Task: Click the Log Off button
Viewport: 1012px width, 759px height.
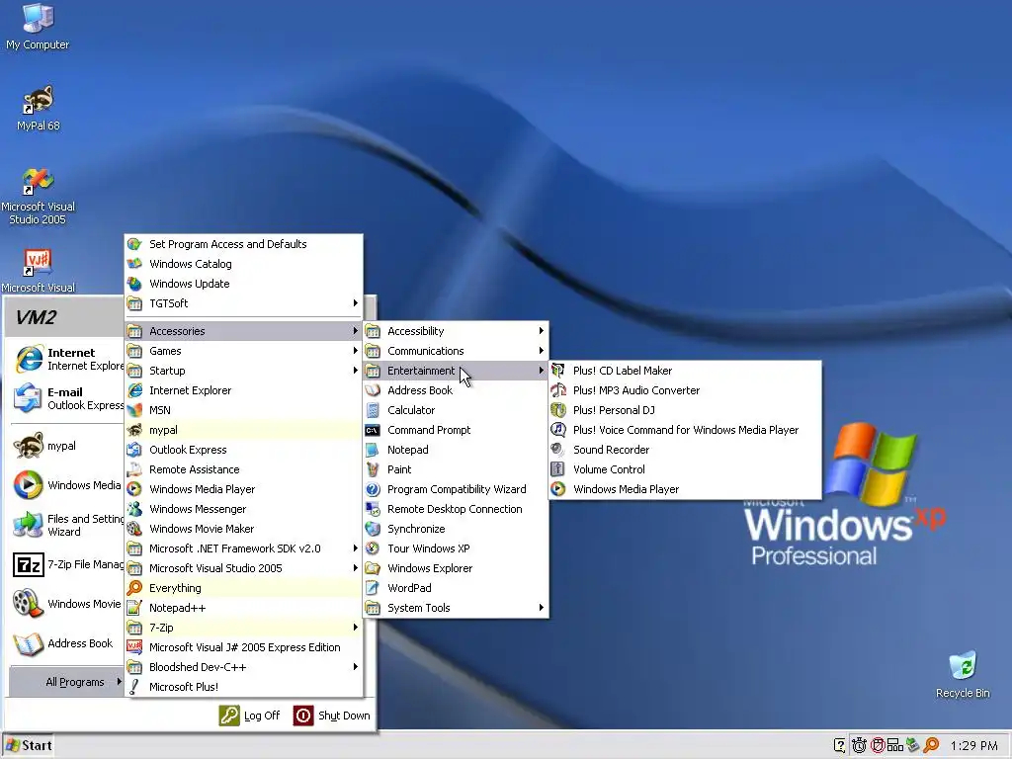Action: (x=250, y=716)
